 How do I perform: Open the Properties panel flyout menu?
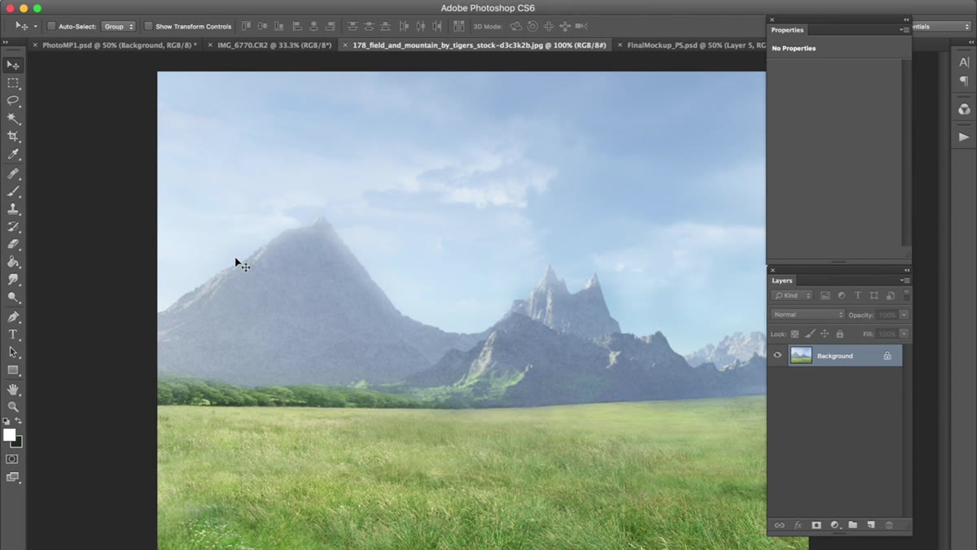(x=905, y=30)
